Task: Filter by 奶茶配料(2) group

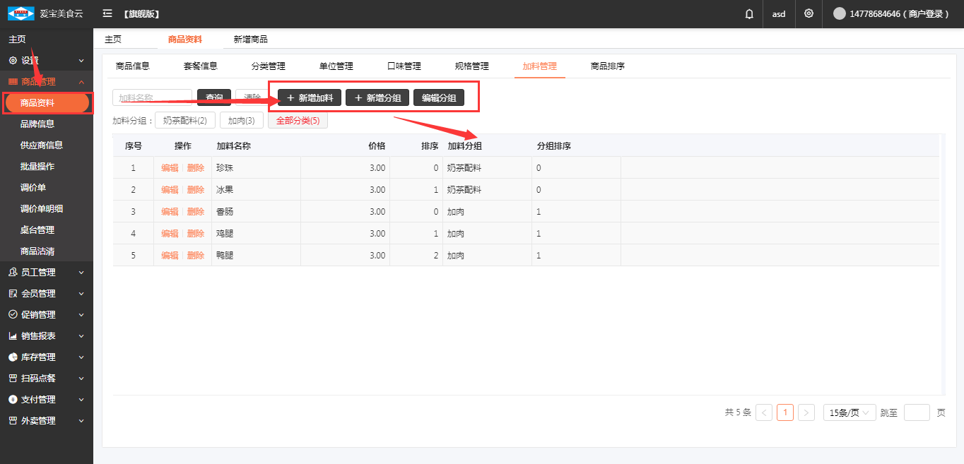Action: [x=184, y=121]
